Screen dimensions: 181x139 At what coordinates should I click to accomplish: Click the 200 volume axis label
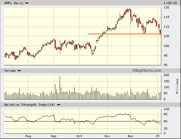pyautogui.click(x=166, y=75)
